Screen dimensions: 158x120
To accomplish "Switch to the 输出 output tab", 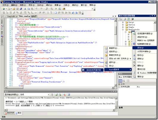I will [18, 113].
